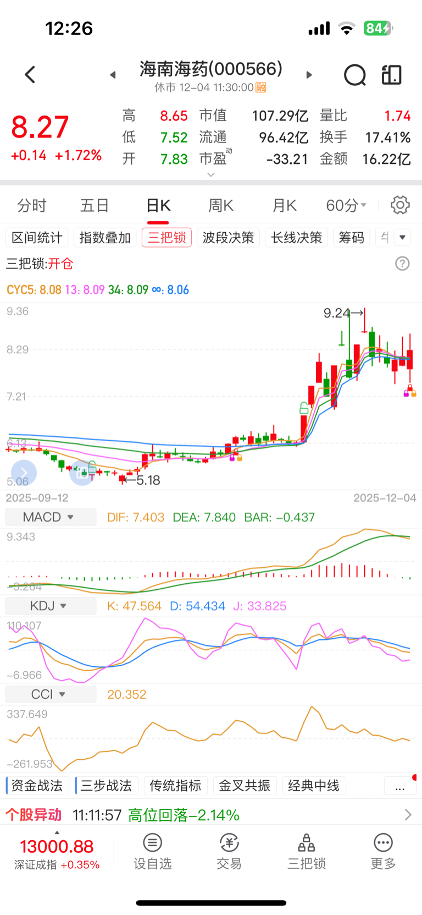Tap the current price 8.27
The height and width of the screenshot is (915, 422).
pyautogui.click(x=40, y=127)
